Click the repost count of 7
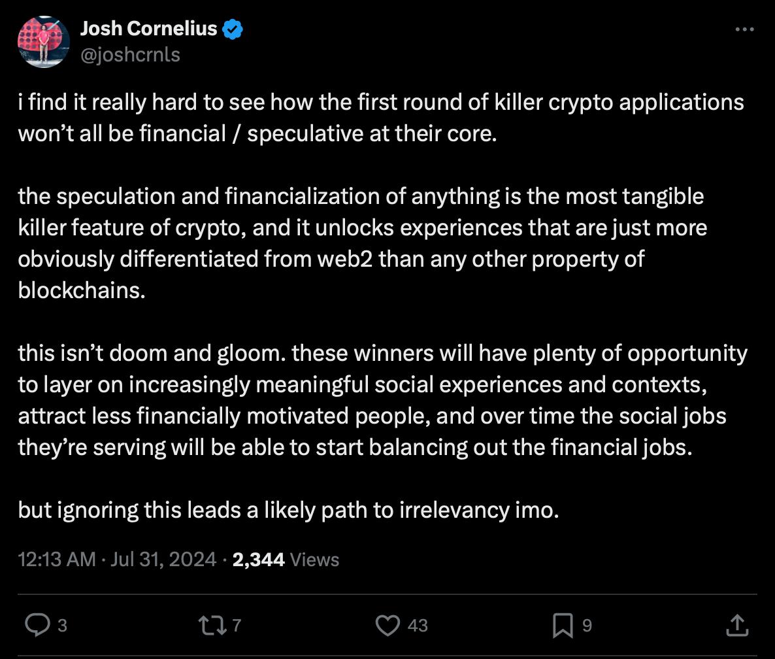This screenshot has height=659, width=775. pyautogui.click(x=237, y=626)
